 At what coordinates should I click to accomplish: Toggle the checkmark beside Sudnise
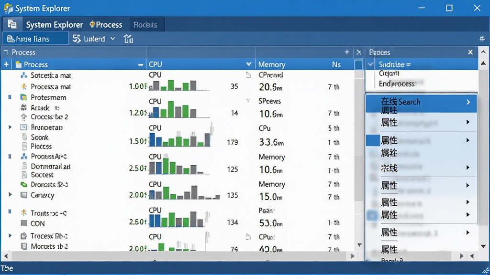[371, 64]
